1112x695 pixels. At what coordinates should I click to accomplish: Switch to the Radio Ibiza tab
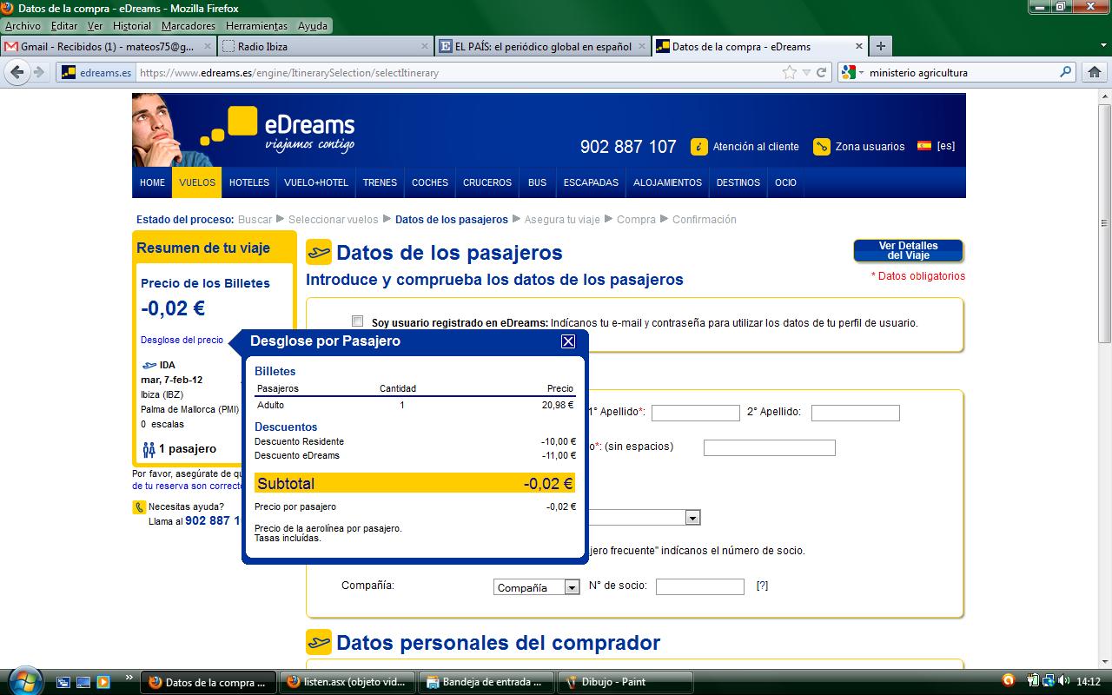tap(325, 46)
